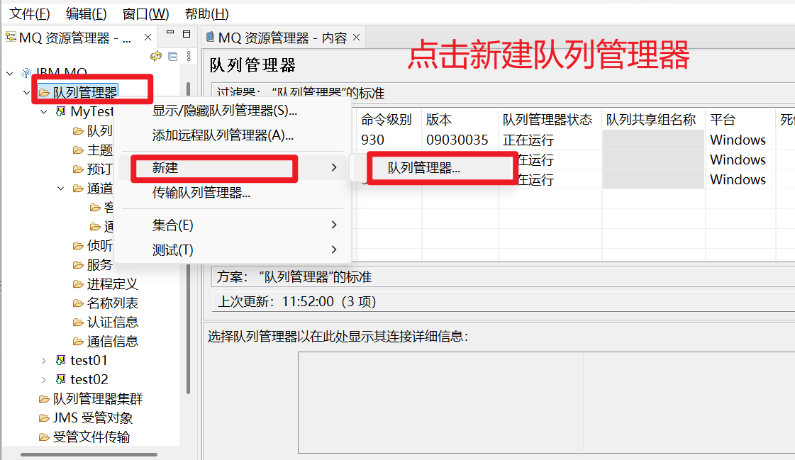Open the 编辑(E) menu
The image size is (795, 460).
click(87, 13)
